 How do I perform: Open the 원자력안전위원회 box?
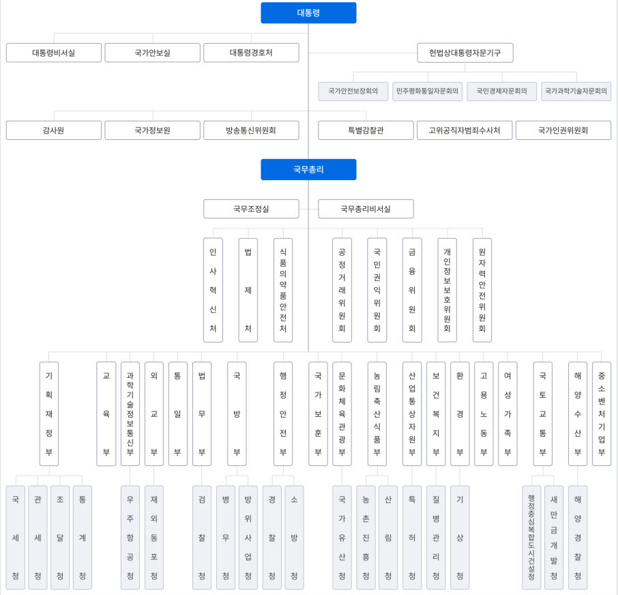[x=482, y=290]
